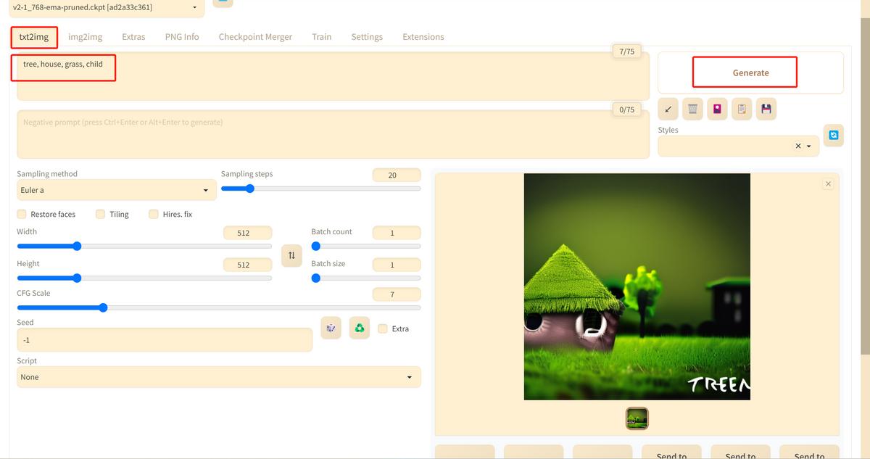Go to the Extras tab

(133, 37)
